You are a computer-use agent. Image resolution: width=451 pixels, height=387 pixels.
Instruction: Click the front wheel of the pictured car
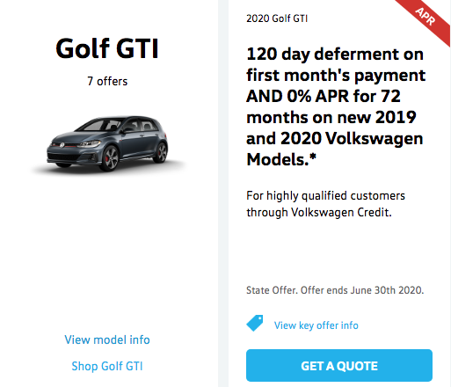point(110,158)
